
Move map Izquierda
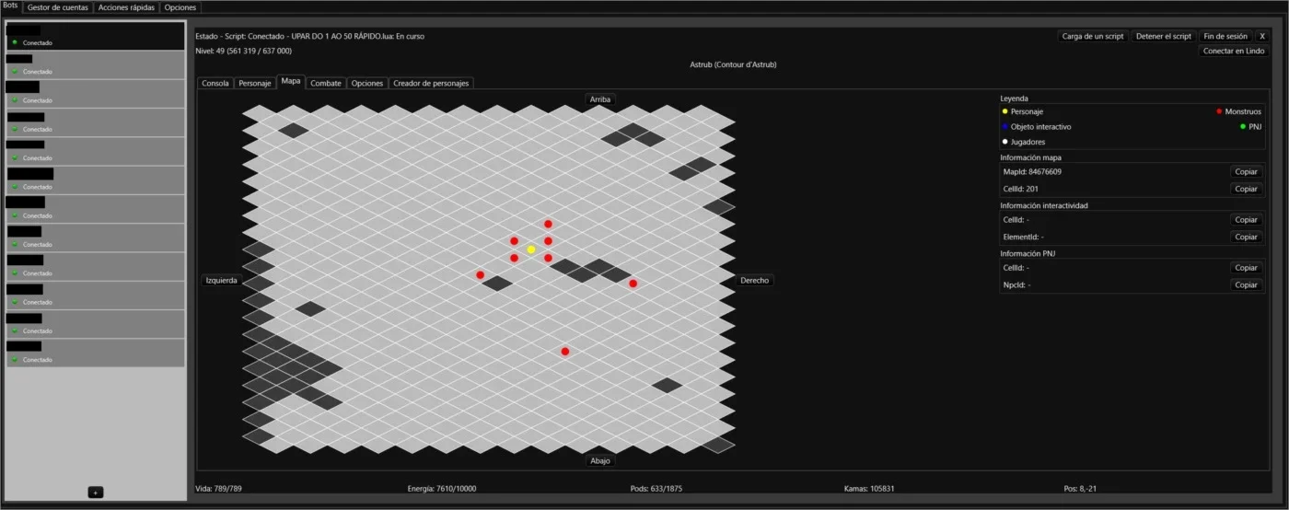pyautogui.click(x=222, y=280)
